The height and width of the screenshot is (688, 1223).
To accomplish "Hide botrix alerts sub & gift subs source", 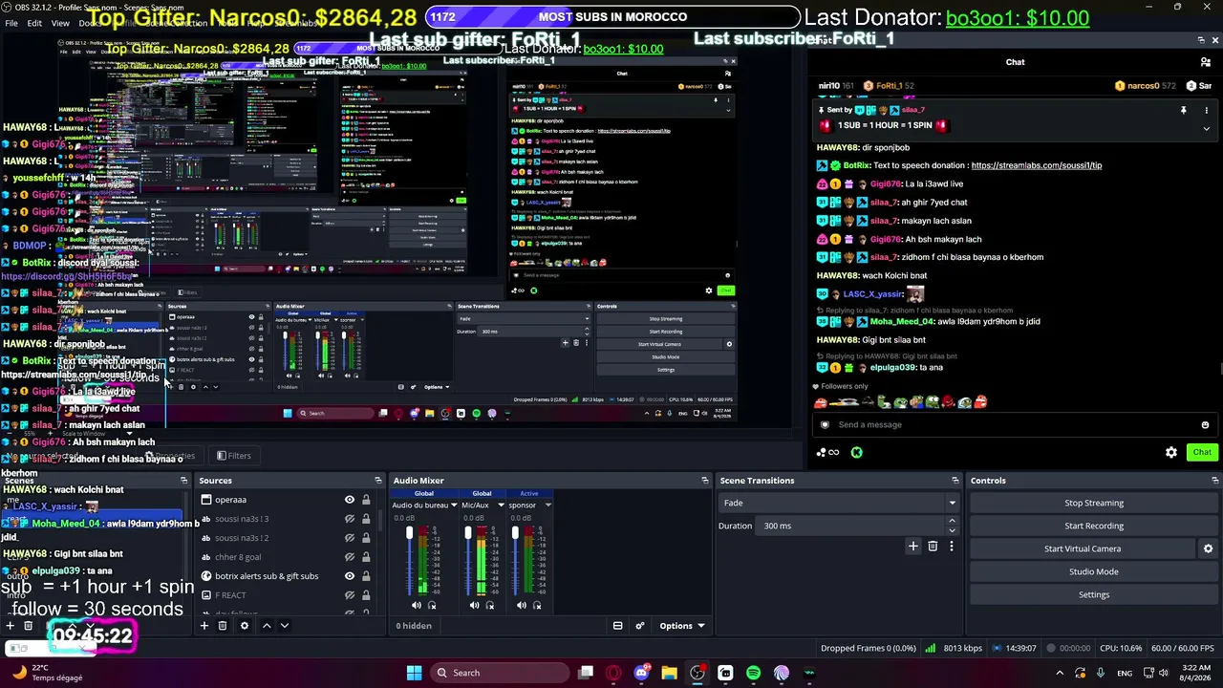I will coord(349,576).
